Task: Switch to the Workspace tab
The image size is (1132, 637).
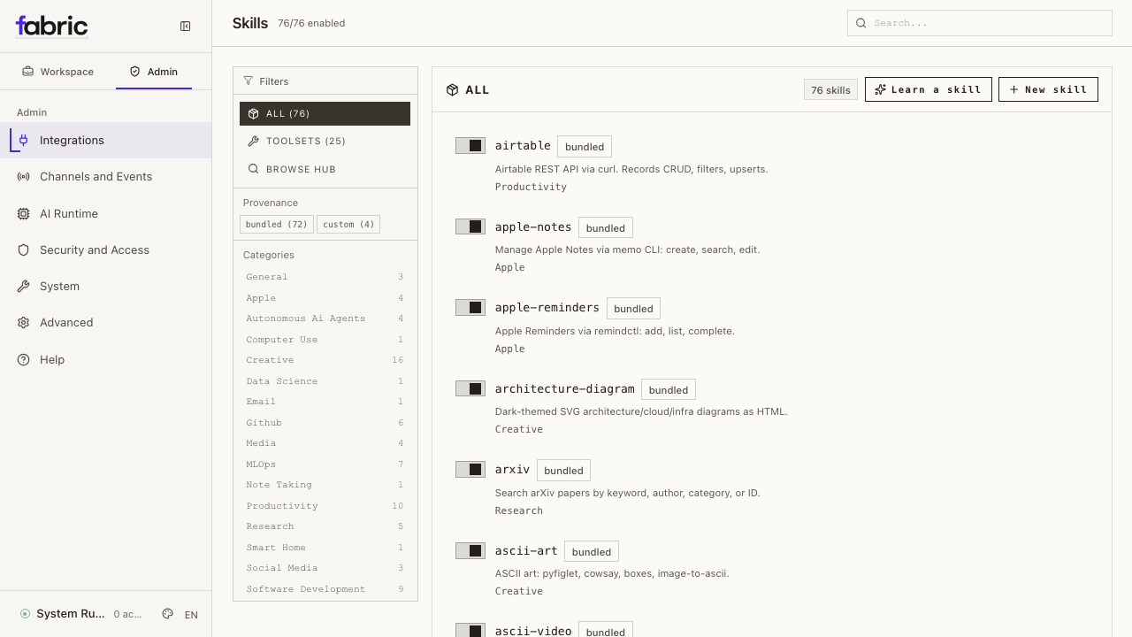Action: (x=58, y=72)
